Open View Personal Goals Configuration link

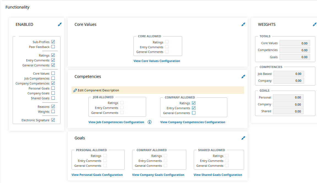[x=97, y=175]
